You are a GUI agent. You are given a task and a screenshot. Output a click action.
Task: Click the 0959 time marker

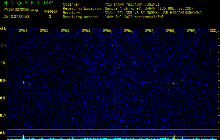(x=191, y=30)
